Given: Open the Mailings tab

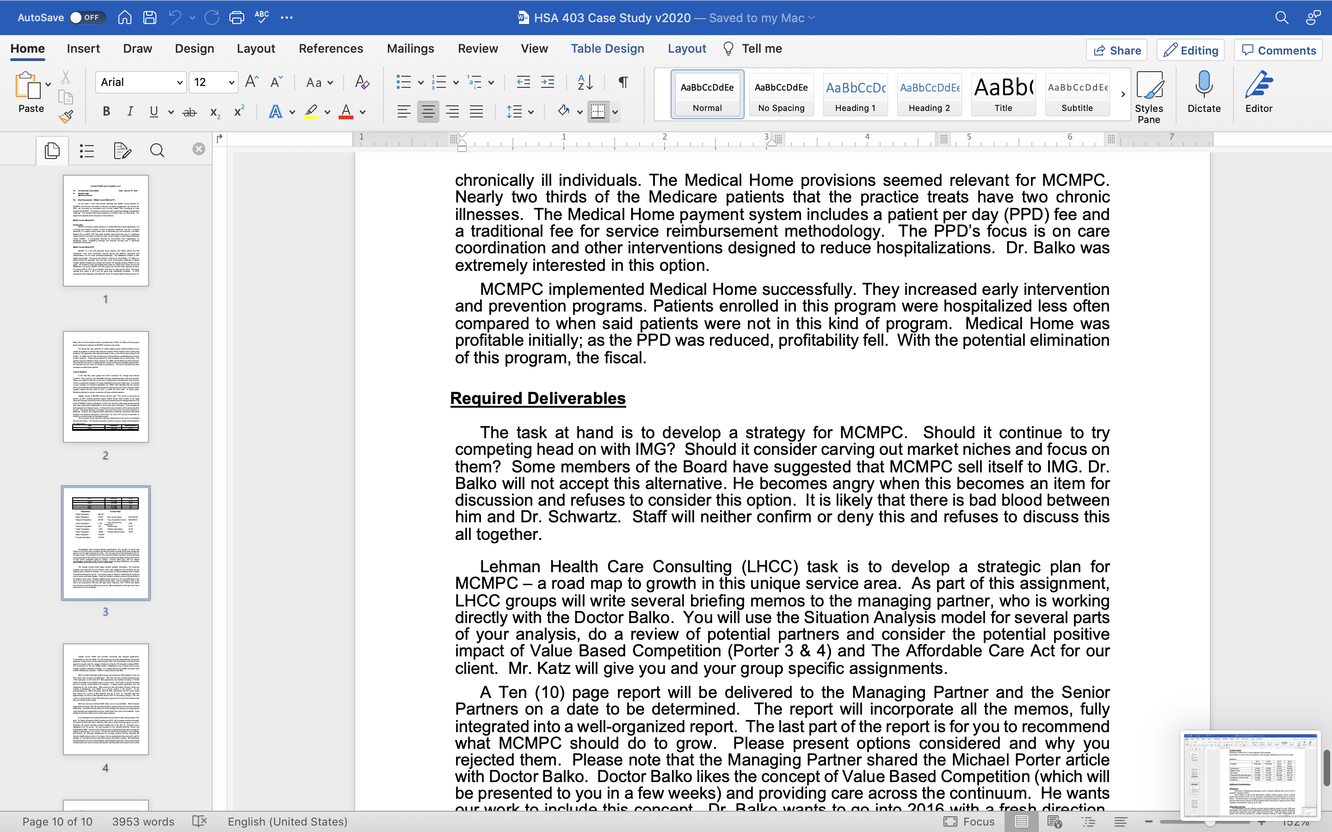Looking at the screenshot, I should point(411,49).
